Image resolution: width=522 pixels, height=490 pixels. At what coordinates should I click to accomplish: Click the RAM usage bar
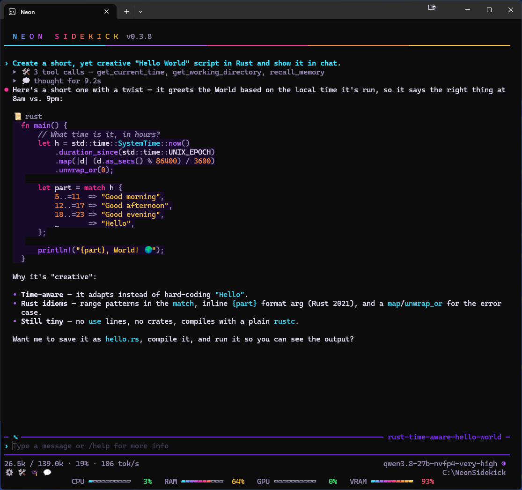coord(202,482)
